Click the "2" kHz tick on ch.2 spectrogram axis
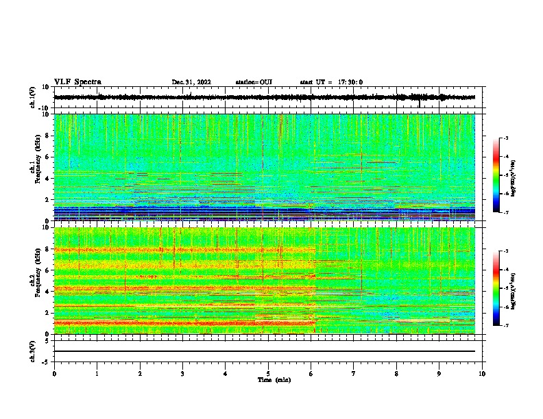 (47, 313)
